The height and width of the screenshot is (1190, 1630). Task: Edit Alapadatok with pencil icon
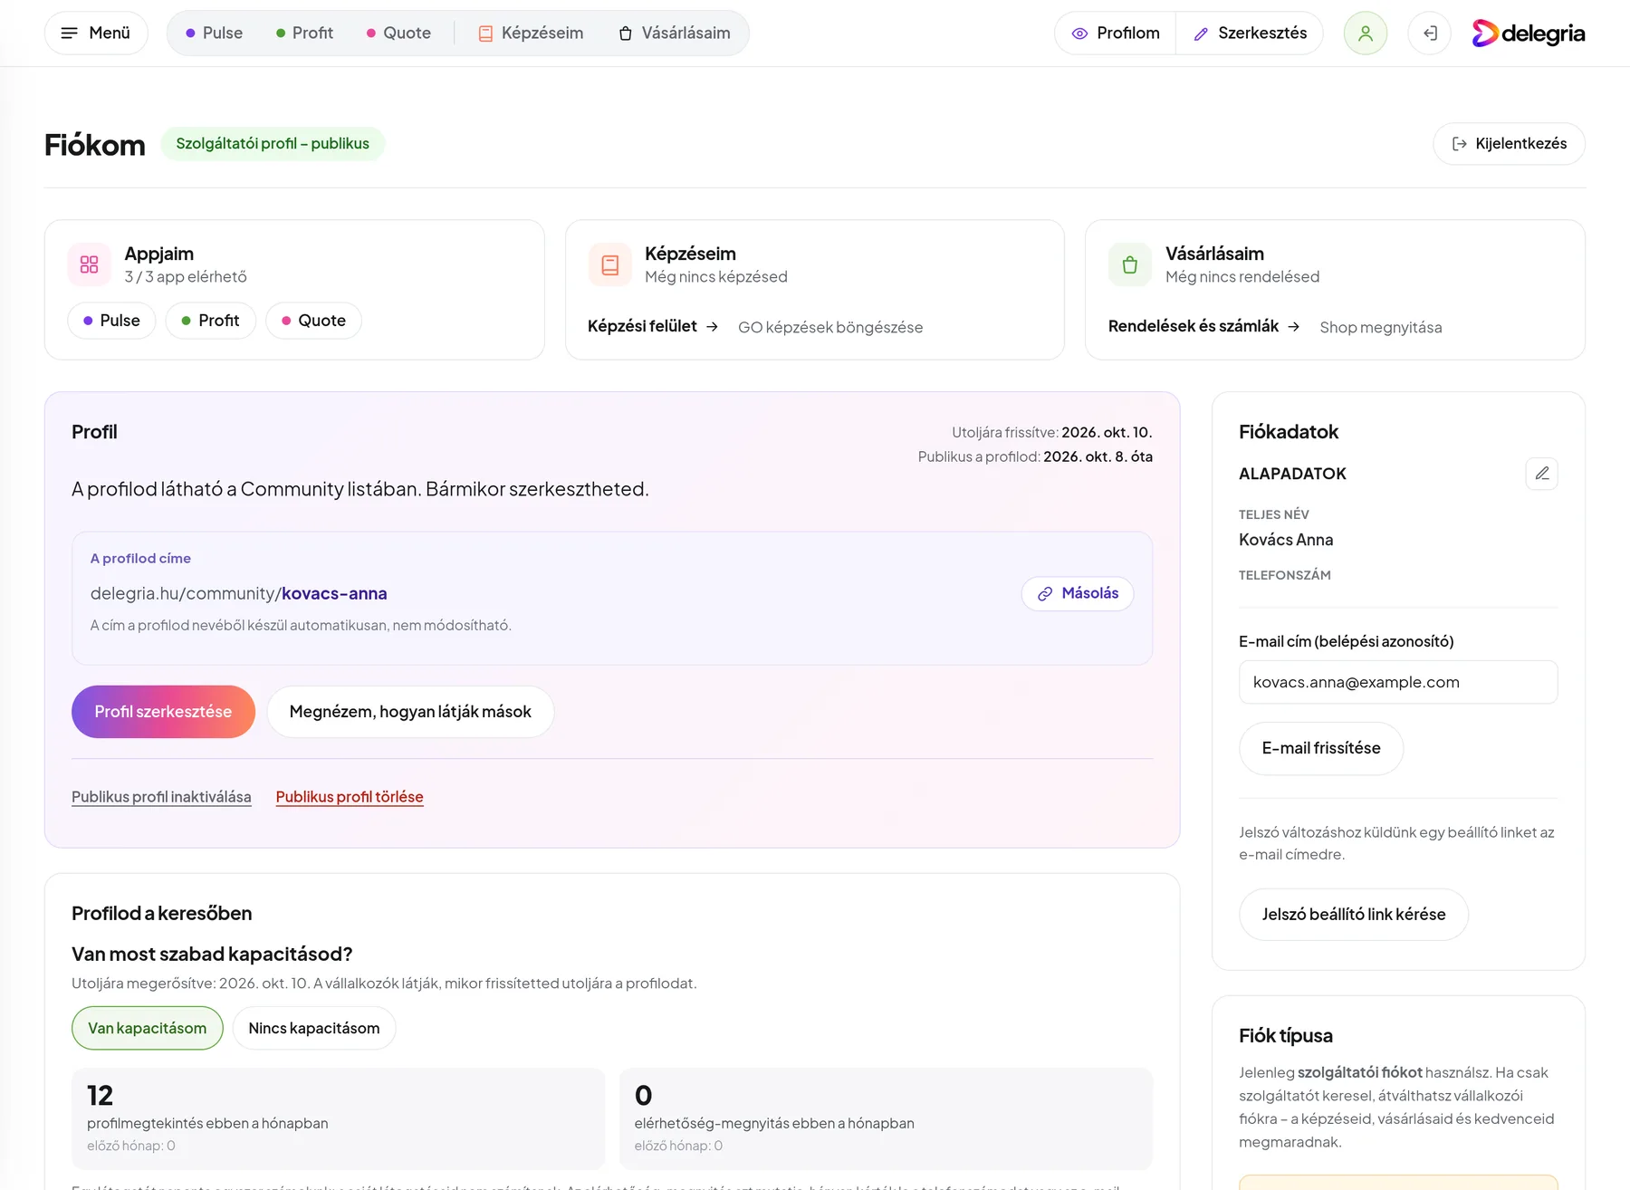(1542, 474)
